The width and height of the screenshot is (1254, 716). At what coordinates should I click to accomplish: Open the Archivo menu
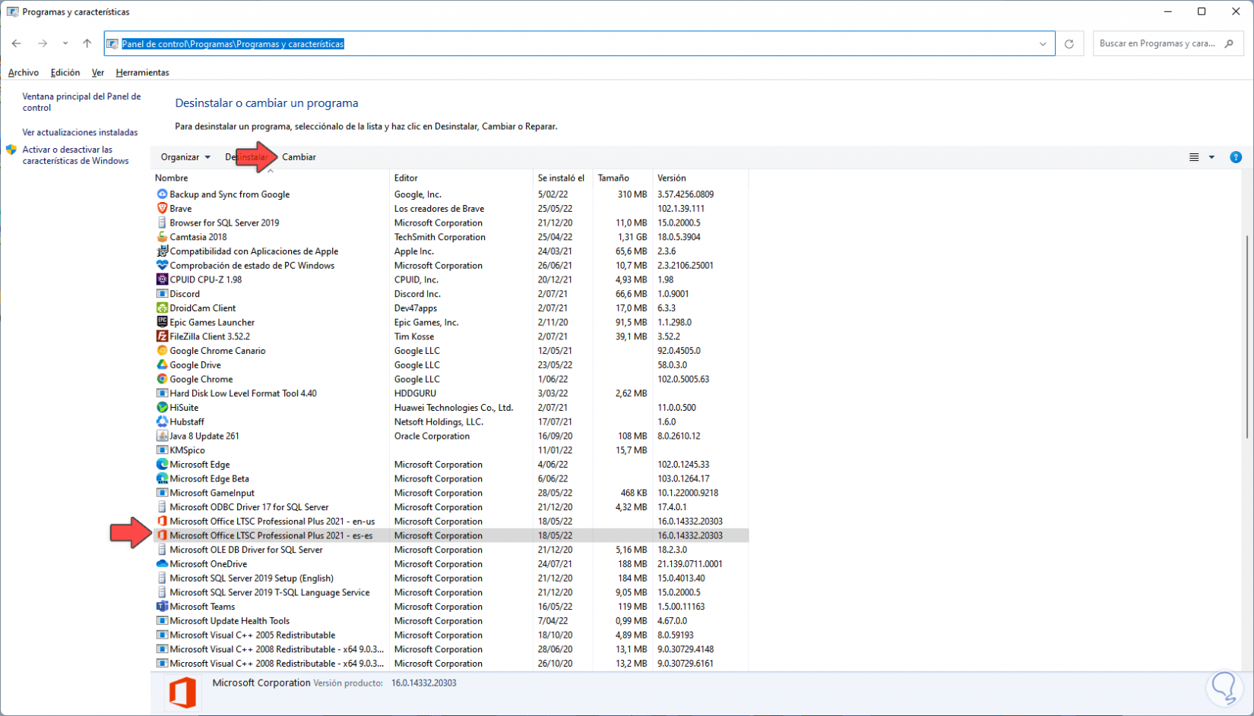(24, 73)
